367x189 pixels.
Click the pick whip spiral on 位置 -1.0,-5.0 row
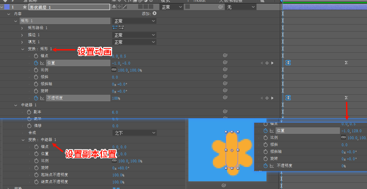pyautogui.click(x=225, y=62)
